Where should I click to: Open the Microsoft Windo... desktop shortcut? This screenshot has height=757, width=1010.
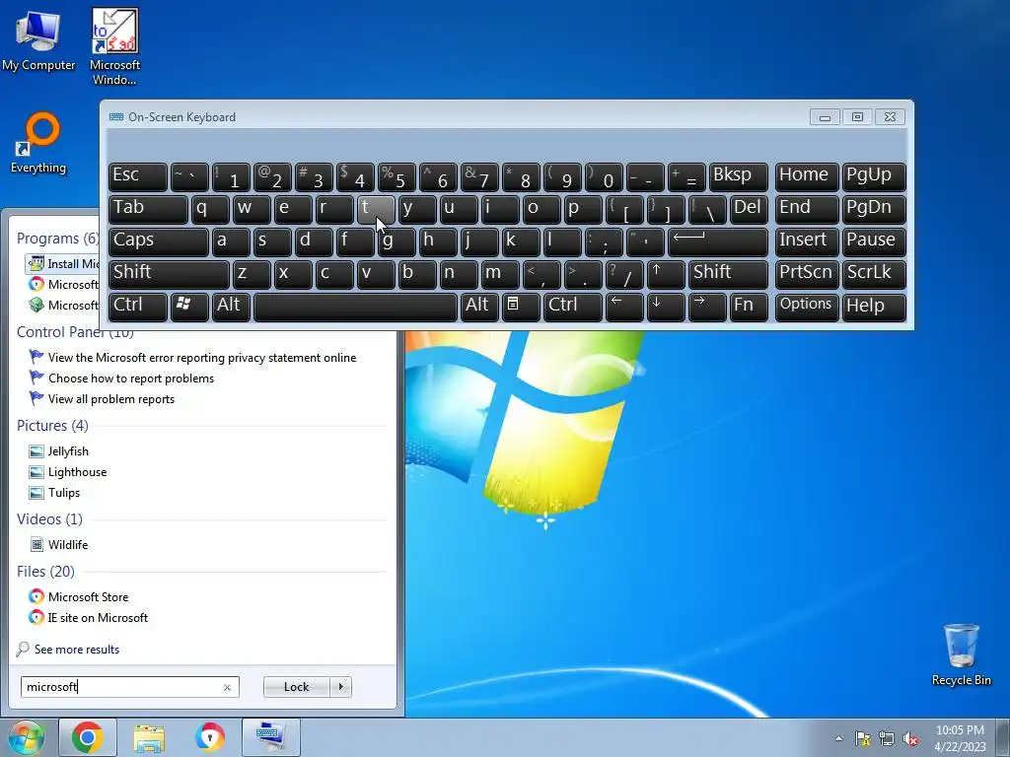coord(114,46)
